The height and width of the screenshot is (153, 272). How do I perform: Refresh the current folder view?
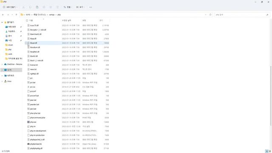click(210, 15)
